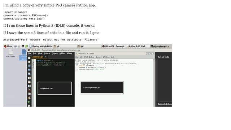Open the Windows menu in Python Shell
Screen dimensions: 231x130
pos(106,57)
